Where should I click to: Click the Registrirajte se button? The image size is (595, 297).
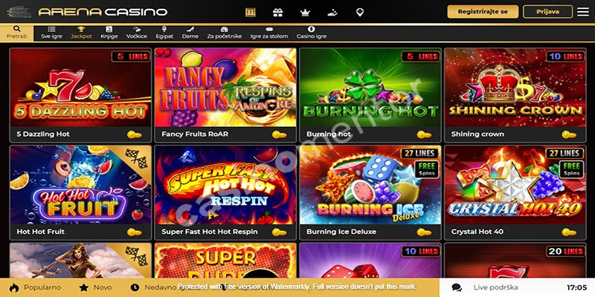(x=483, y=12)
